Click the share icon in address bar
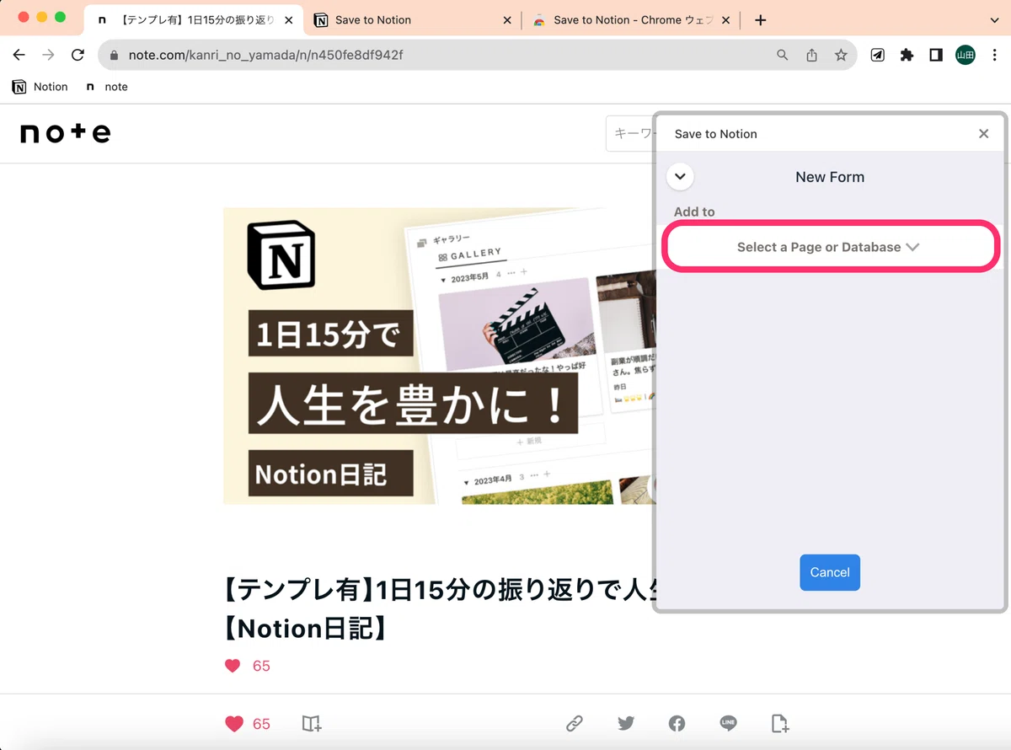Screen dimensions: 1011x750 (811, 55)
